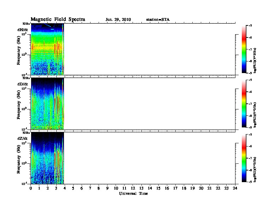Click the "station=STA" label
Screen dimensions: 280x216
[158, 20]
